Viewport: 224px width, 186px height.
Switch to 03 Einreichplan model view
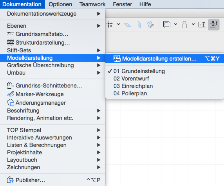164,86
